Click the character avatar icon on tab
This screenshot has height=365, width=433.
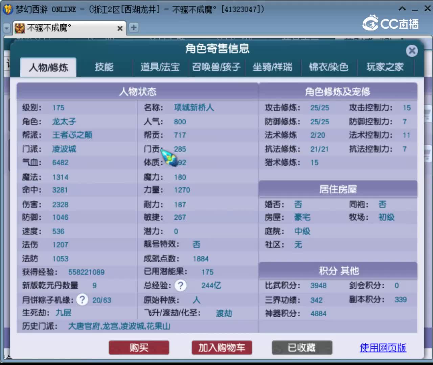[20, 28]
